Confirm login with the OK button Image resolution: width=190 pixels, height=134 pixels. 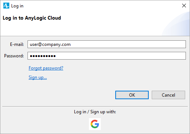(132, 95)
